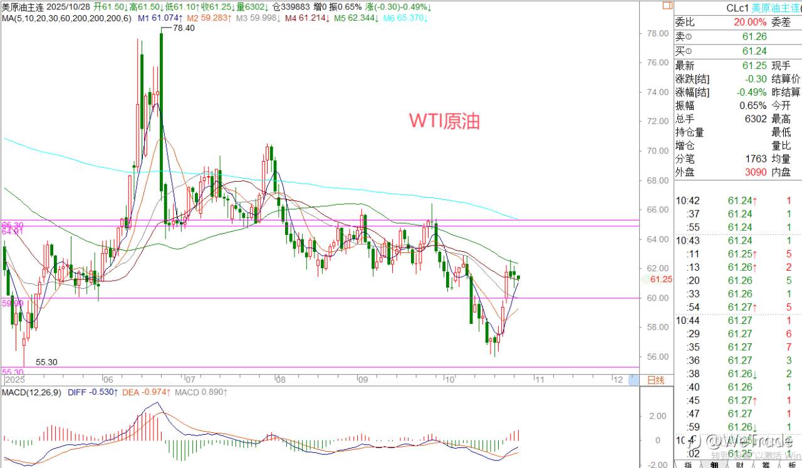Select the 10:42 tick row
802x468 pixels.
pyautogui.click(x=738, y=200)
